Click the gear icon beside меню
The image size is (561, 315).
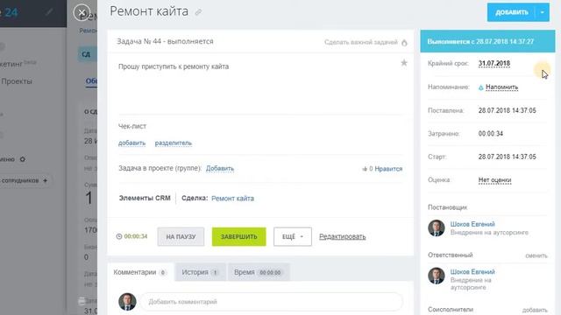23,159
